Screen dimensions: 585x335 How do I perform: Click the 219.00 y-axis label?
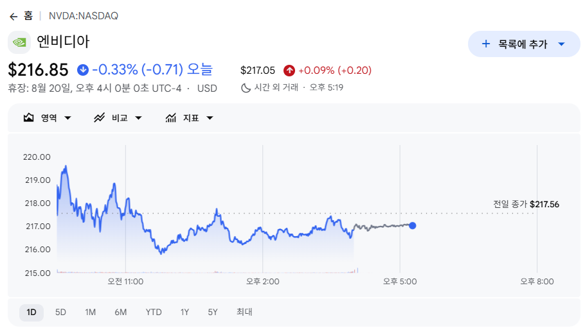[x=38, y=180]
